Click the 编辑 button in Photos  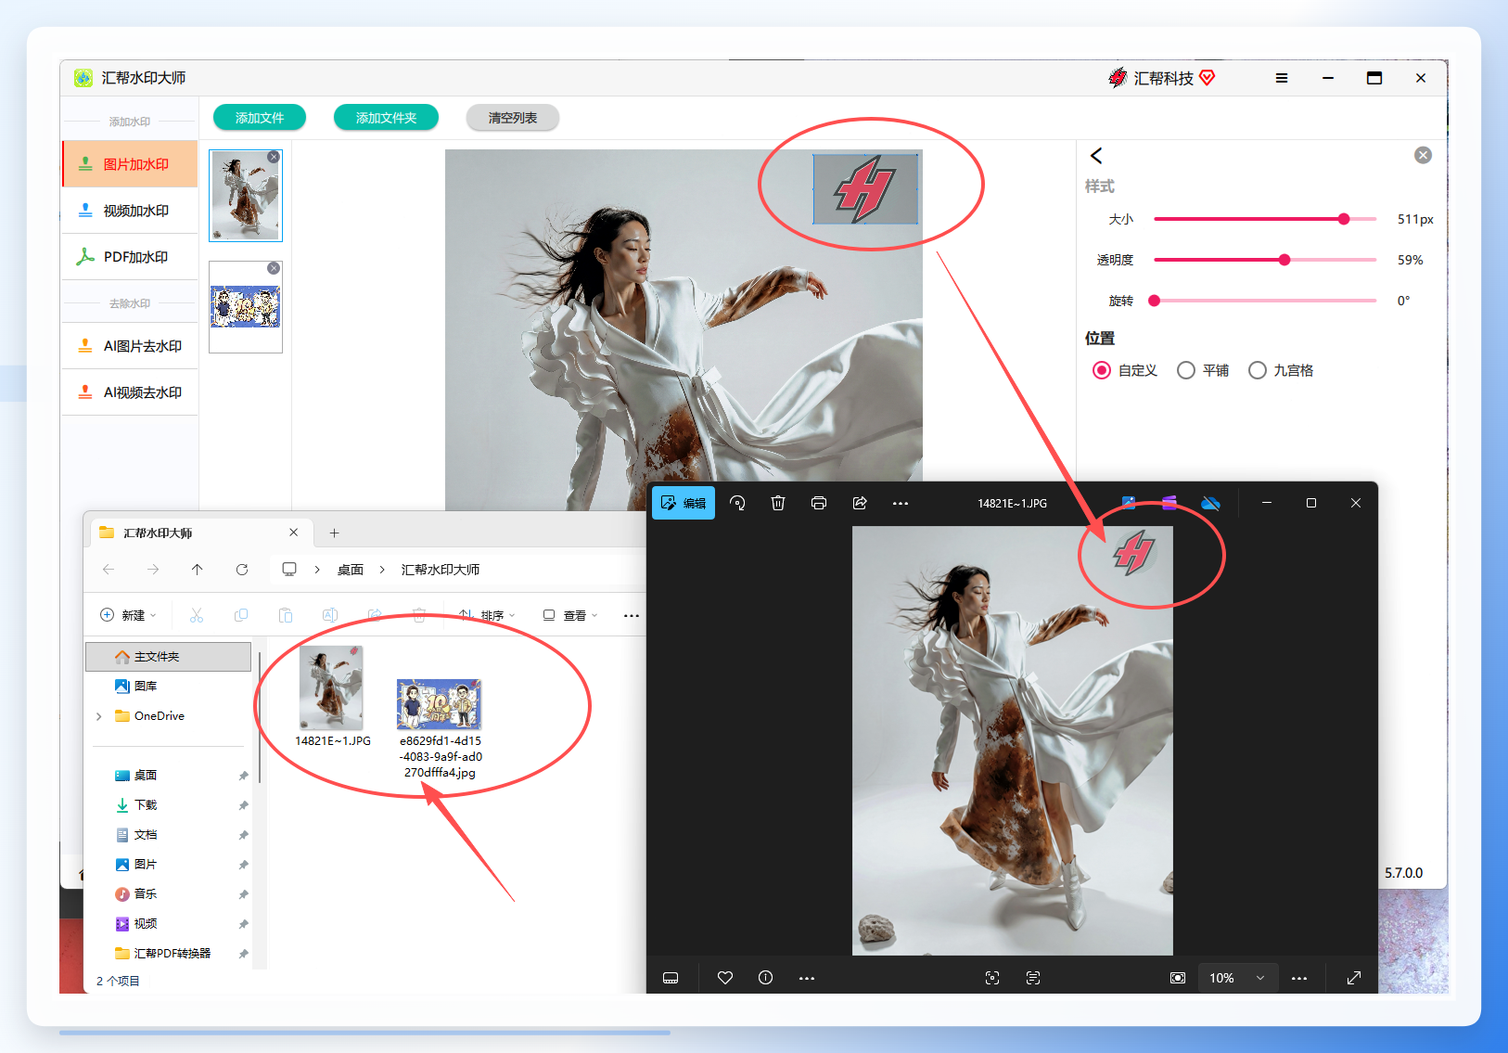[x=684, y=503]
